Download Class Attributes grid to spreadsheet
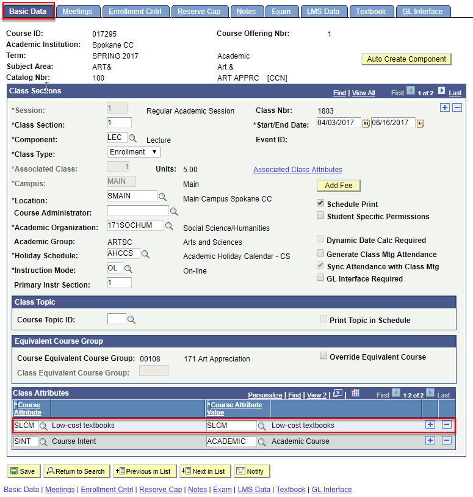This screenshot has width=473, height=497. click(x=355, y=393)
